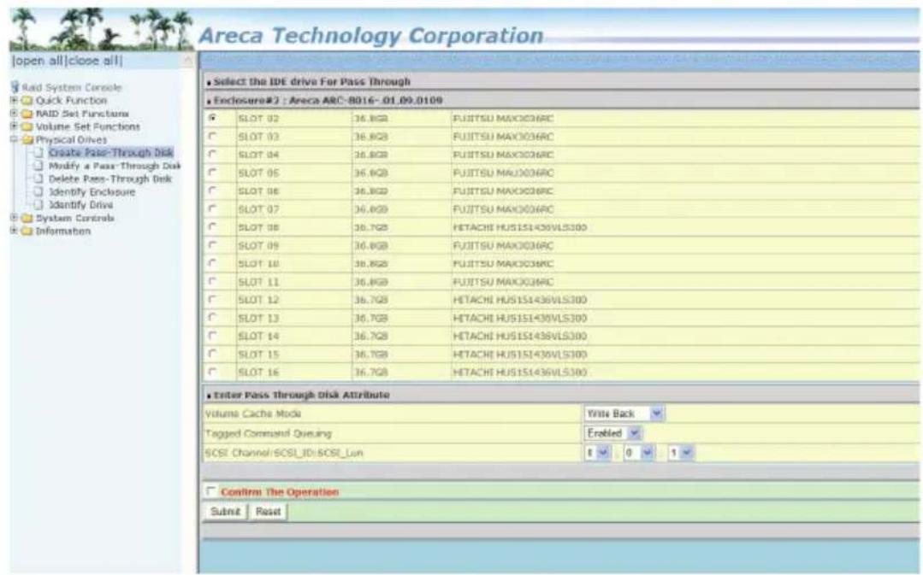Select the SLOT 03 drive radio button

[212, 137]
